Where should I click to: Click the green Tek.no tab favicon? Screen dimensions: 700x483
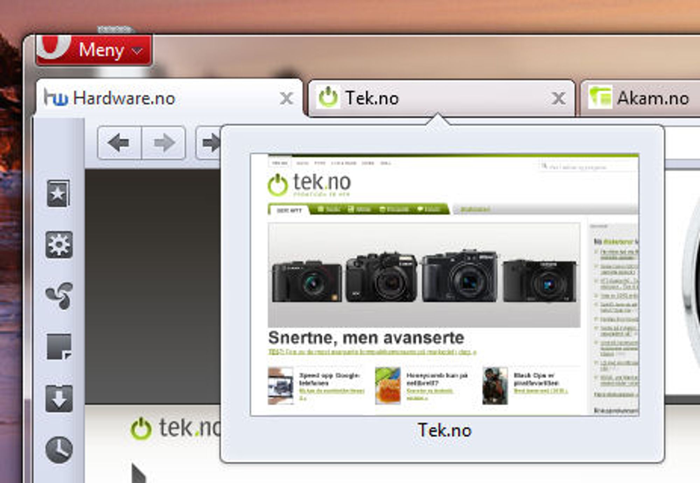click(328, 97)
